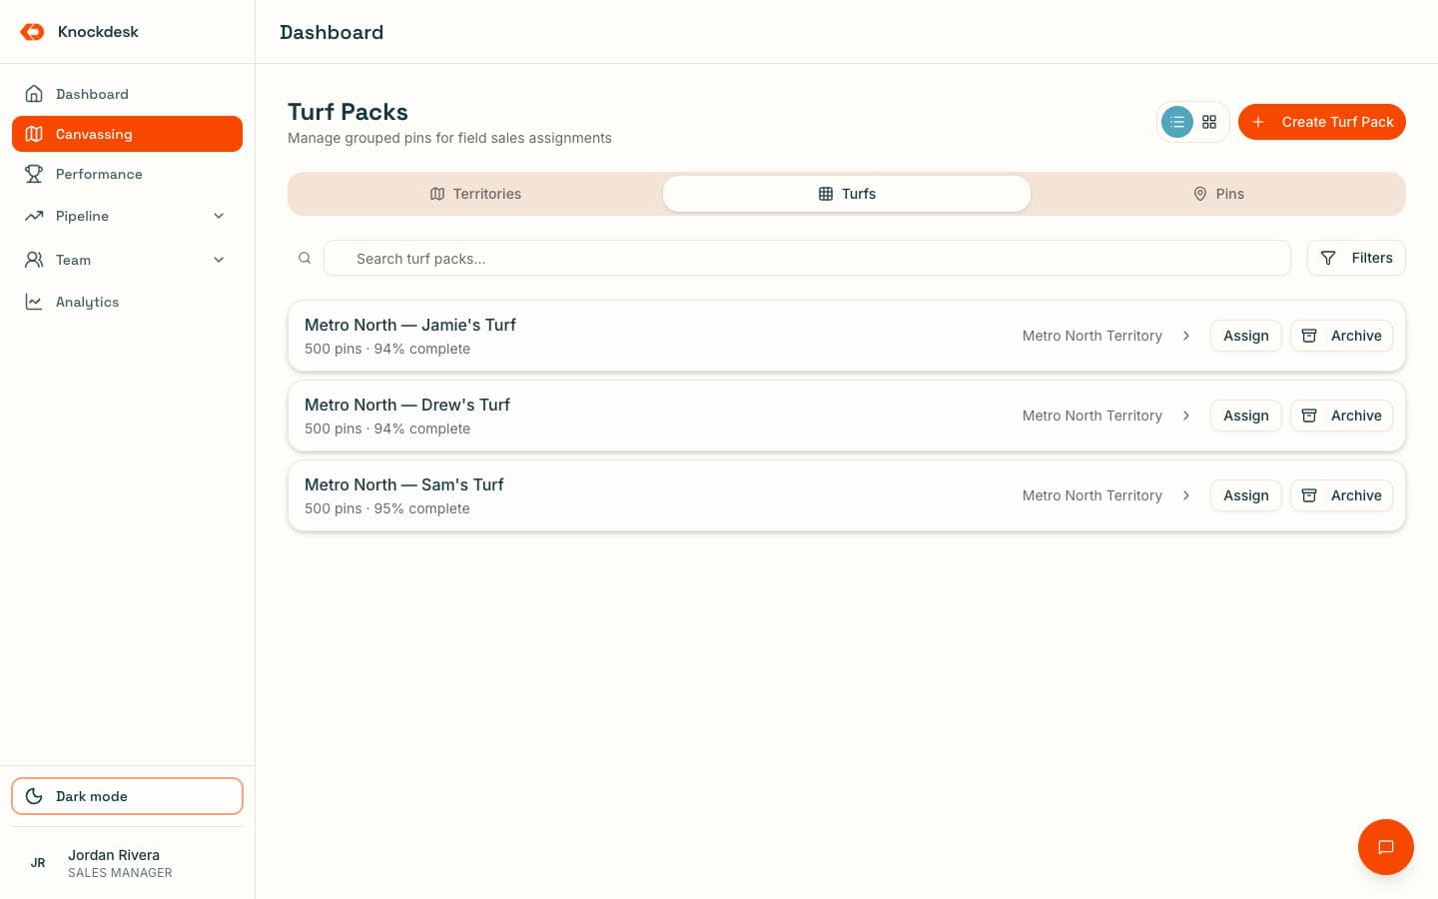Switch to grid view layout
This screenshot has width=1438, height=899.
pos(1209,122)
